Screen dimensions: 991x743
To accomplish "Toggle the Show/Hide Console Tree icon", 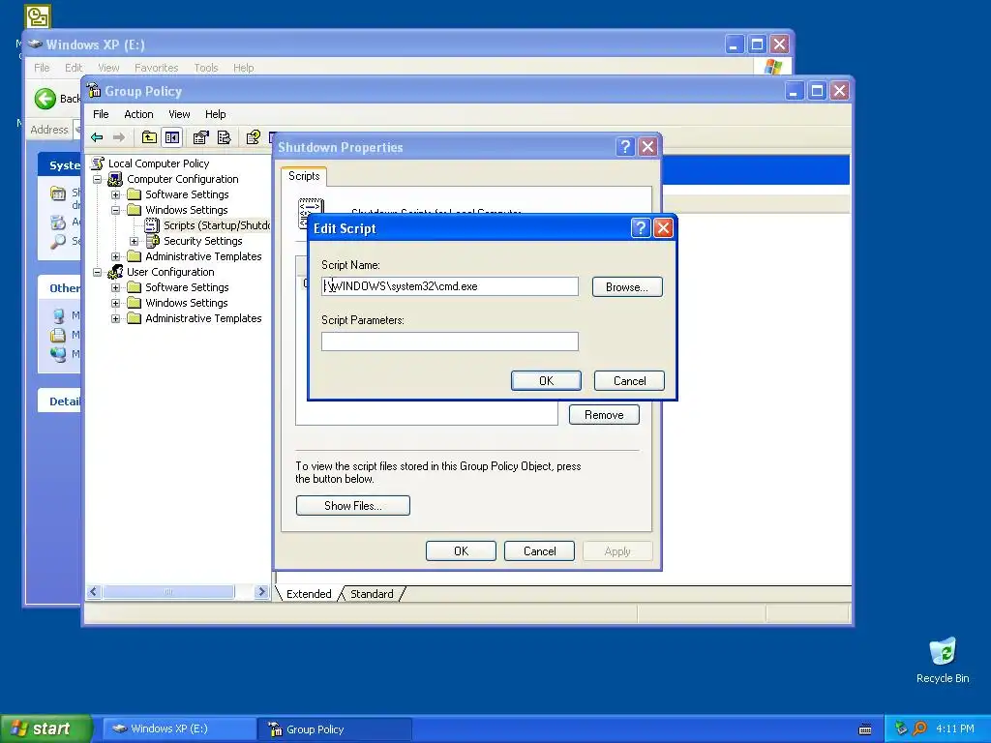I will tap(172, 137).
